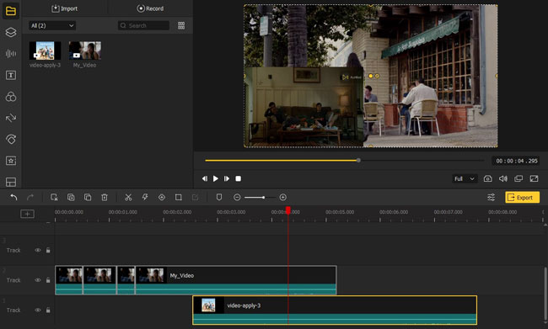Step forward to the next frame
The width and height of the screenshot is (548, 329).
tap(227, 178)
